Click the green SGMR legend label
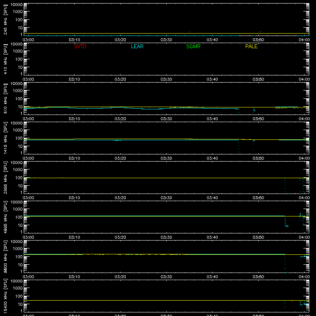Viewport: 316px width, 316px height. [x=193, y=46]
